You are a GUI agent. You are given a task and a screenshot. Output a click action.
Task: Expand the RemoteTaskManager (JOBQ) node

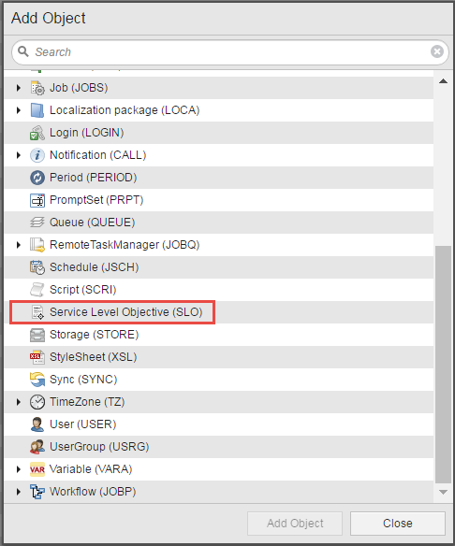[19, 245]
